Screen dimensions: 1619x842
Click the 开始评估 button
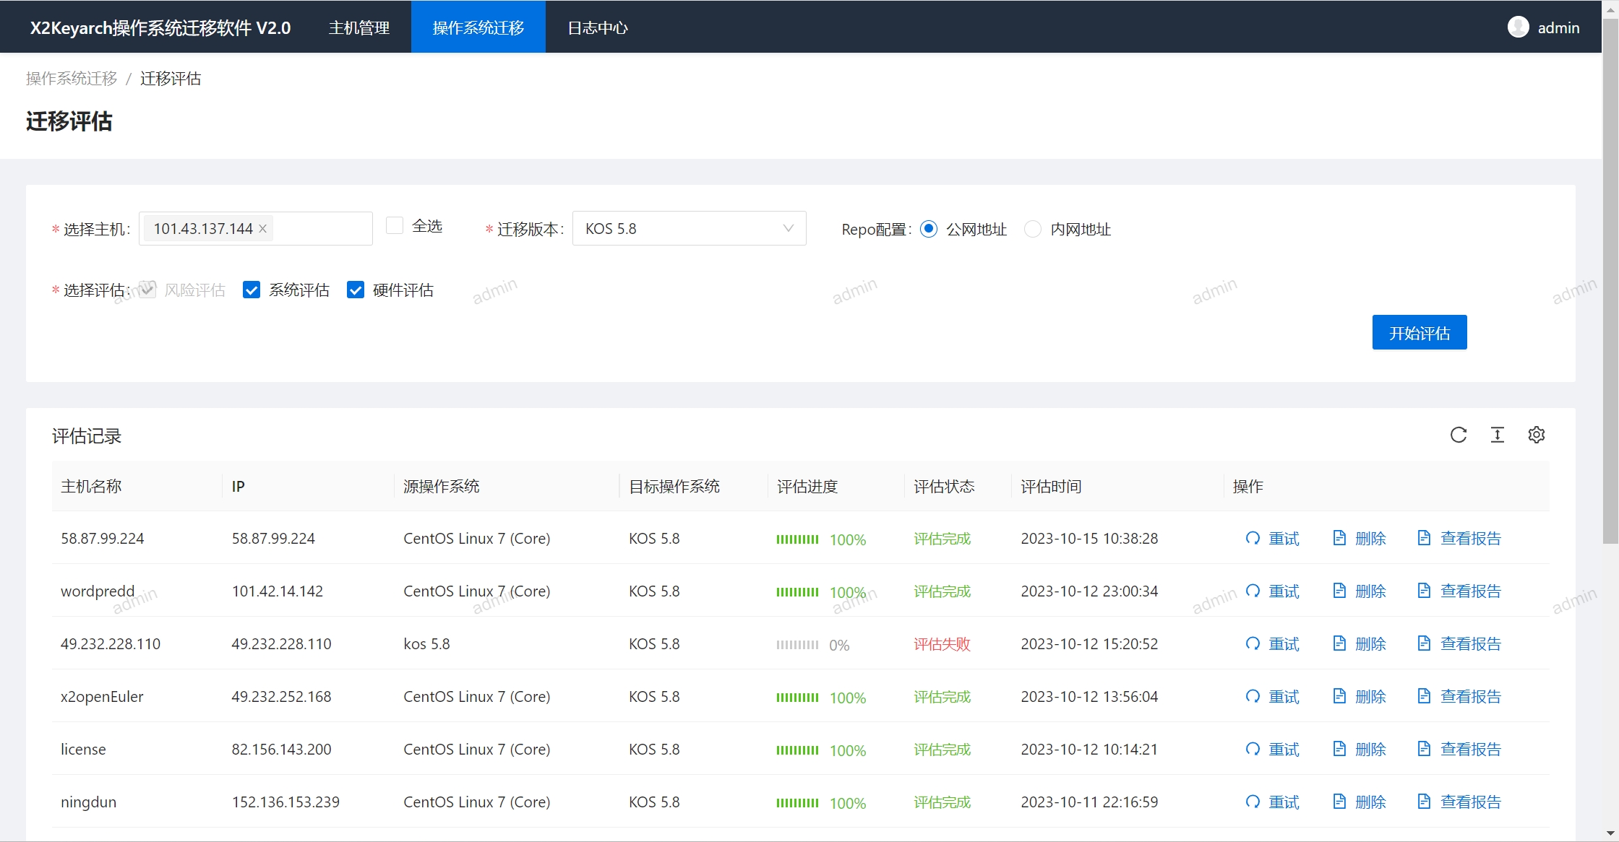(x=1419, y=333)
